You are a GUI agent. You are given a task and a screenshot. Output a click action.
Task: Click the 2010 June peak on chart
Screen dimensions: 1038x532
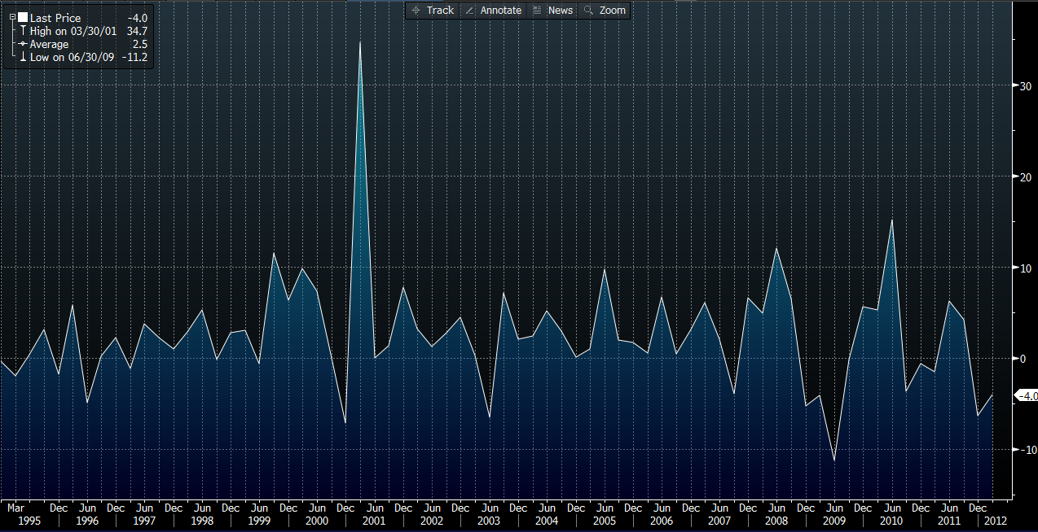click(x=892, y=220)
